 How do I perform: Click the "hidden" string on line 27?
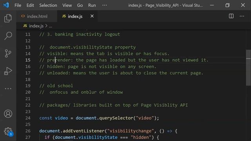coord(141,137)
